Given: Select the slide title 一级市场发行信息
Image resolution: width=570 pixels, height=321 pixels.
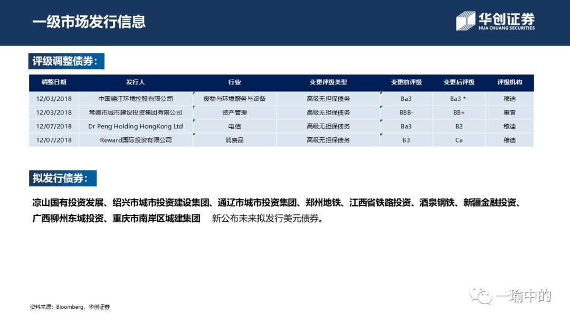Looking at the screenshot, I should point(89,22).
